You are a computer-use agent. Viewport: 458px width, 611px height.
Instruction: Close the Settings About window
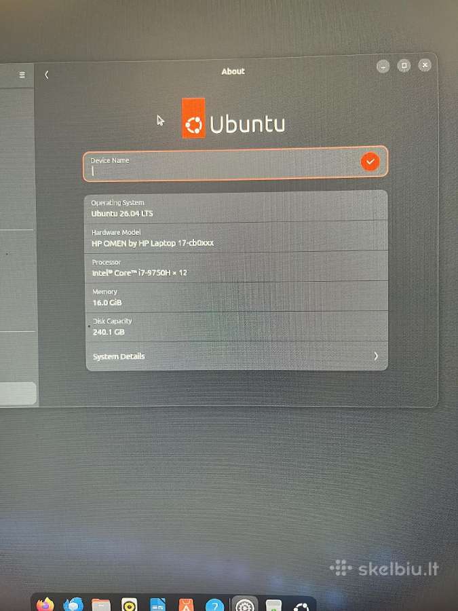pos(425,64)
